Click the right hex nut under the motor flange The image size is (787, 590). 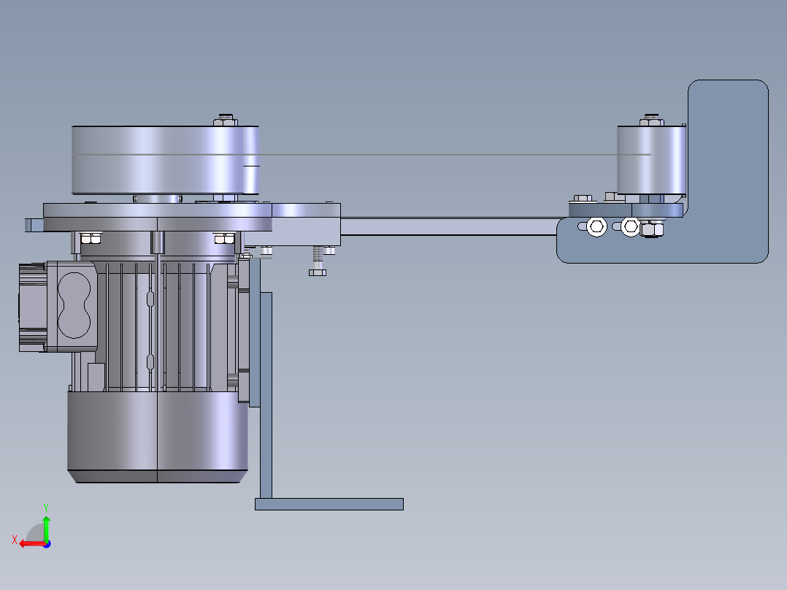(224, 238)
